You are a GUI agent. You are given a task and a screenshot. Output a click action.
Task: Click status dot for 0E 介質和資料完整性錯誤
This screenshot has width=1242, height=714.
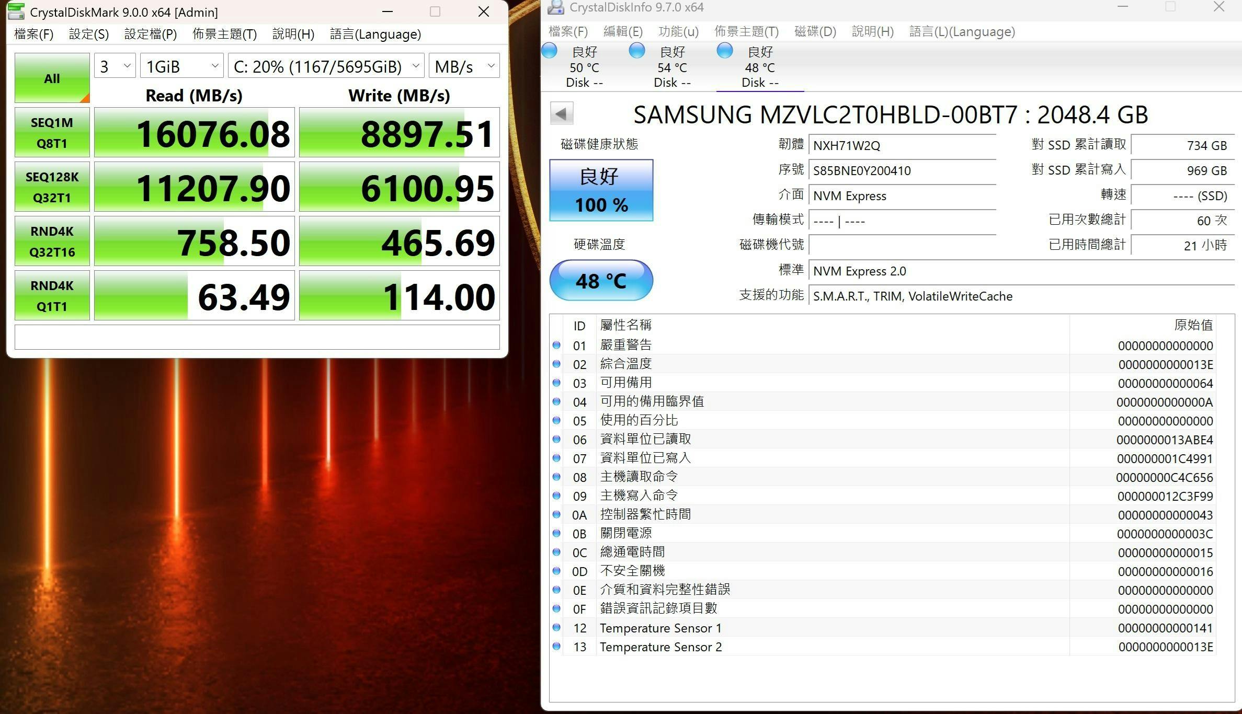556,590
